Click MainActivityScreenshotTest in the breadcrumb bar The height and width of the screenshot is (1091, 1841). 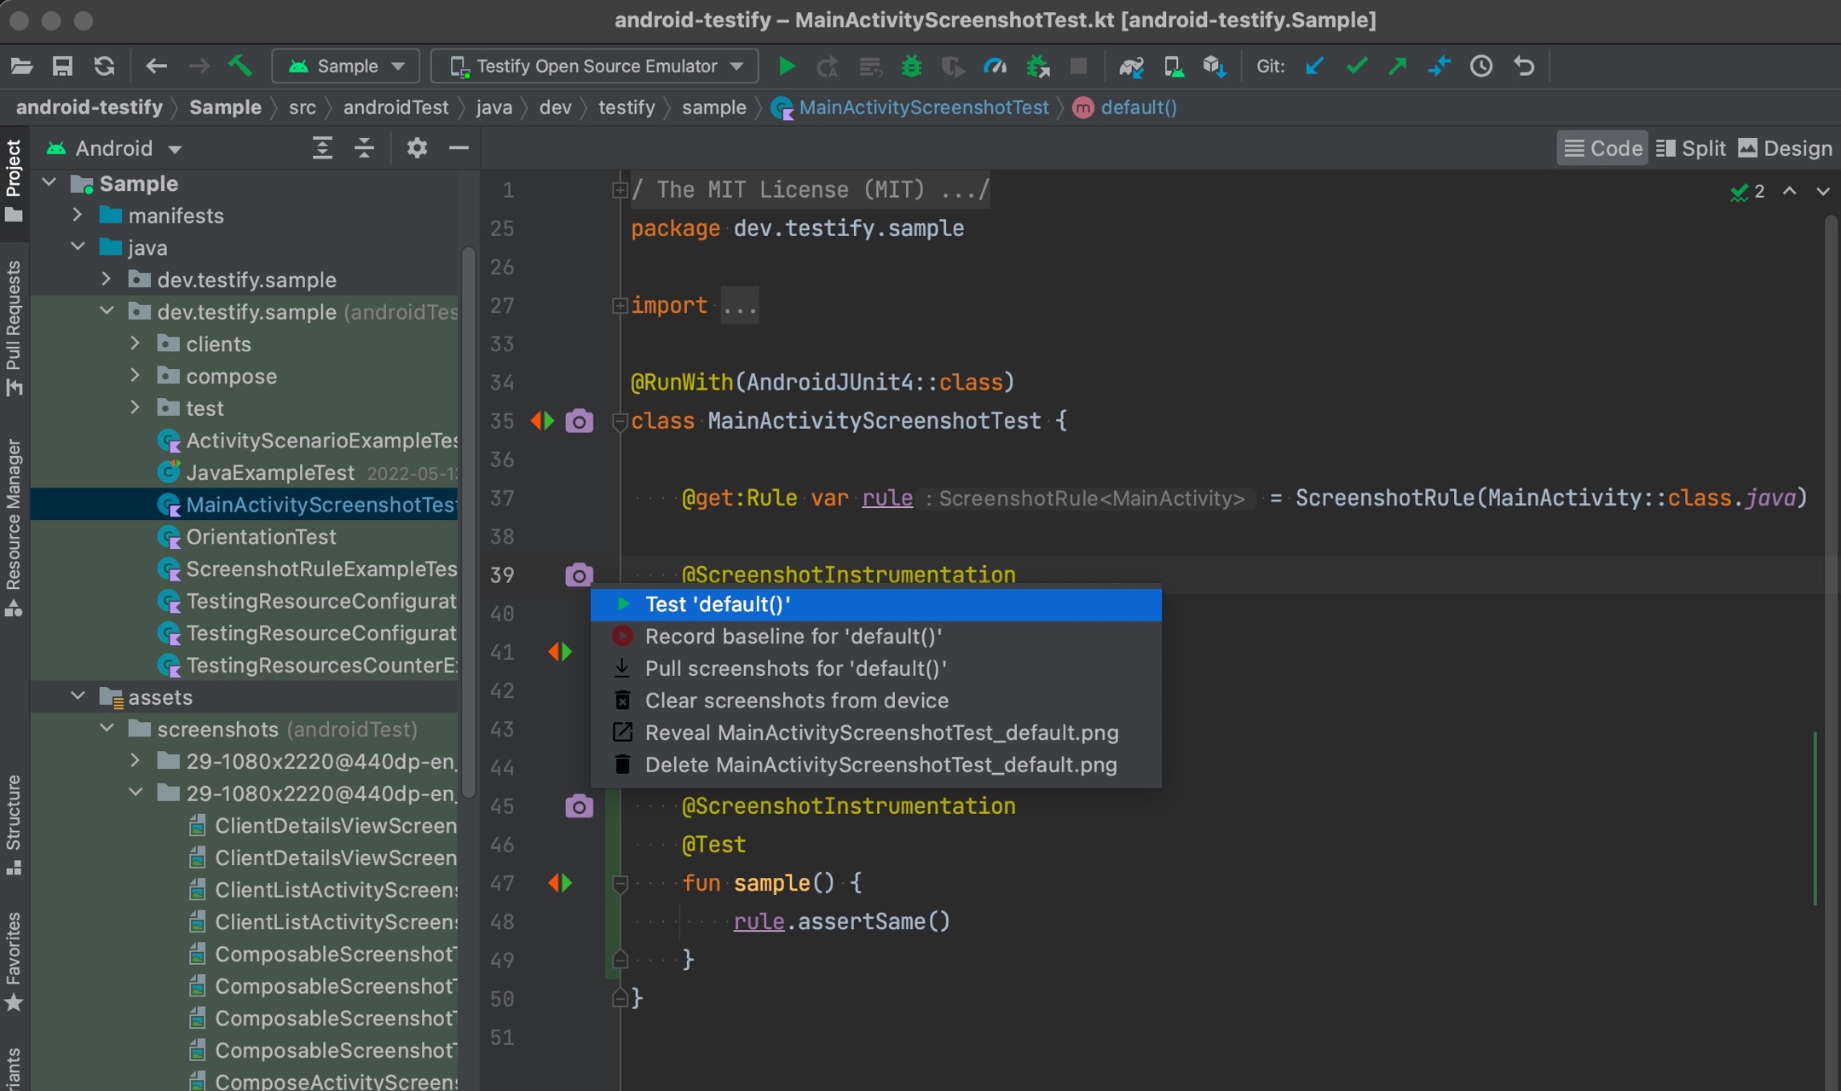pos(924,107)
